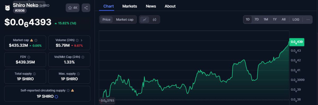Open the Chart tab
This screenshot has height=105, width=318.
108,6
